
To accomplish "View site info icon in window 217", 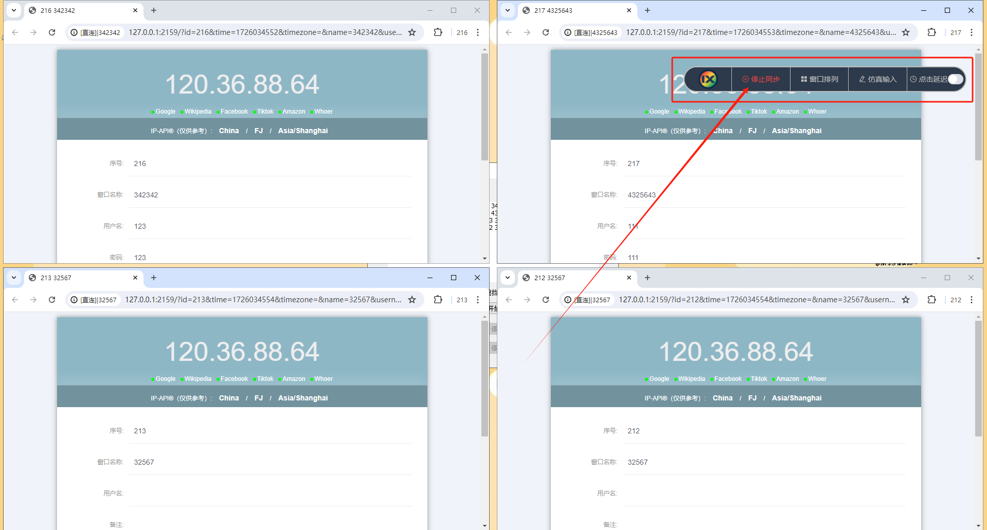I will tap(568, 32).
